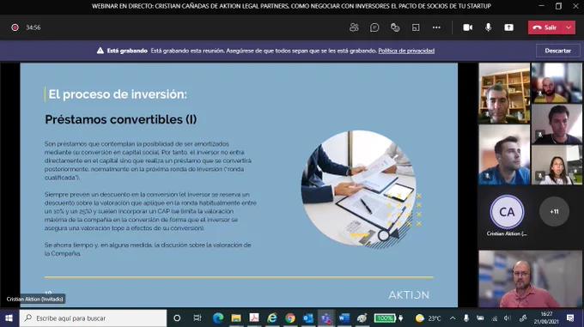
Task: Click the system tray microphone icon
Action: pyautogui.click(x=466, y=318)
